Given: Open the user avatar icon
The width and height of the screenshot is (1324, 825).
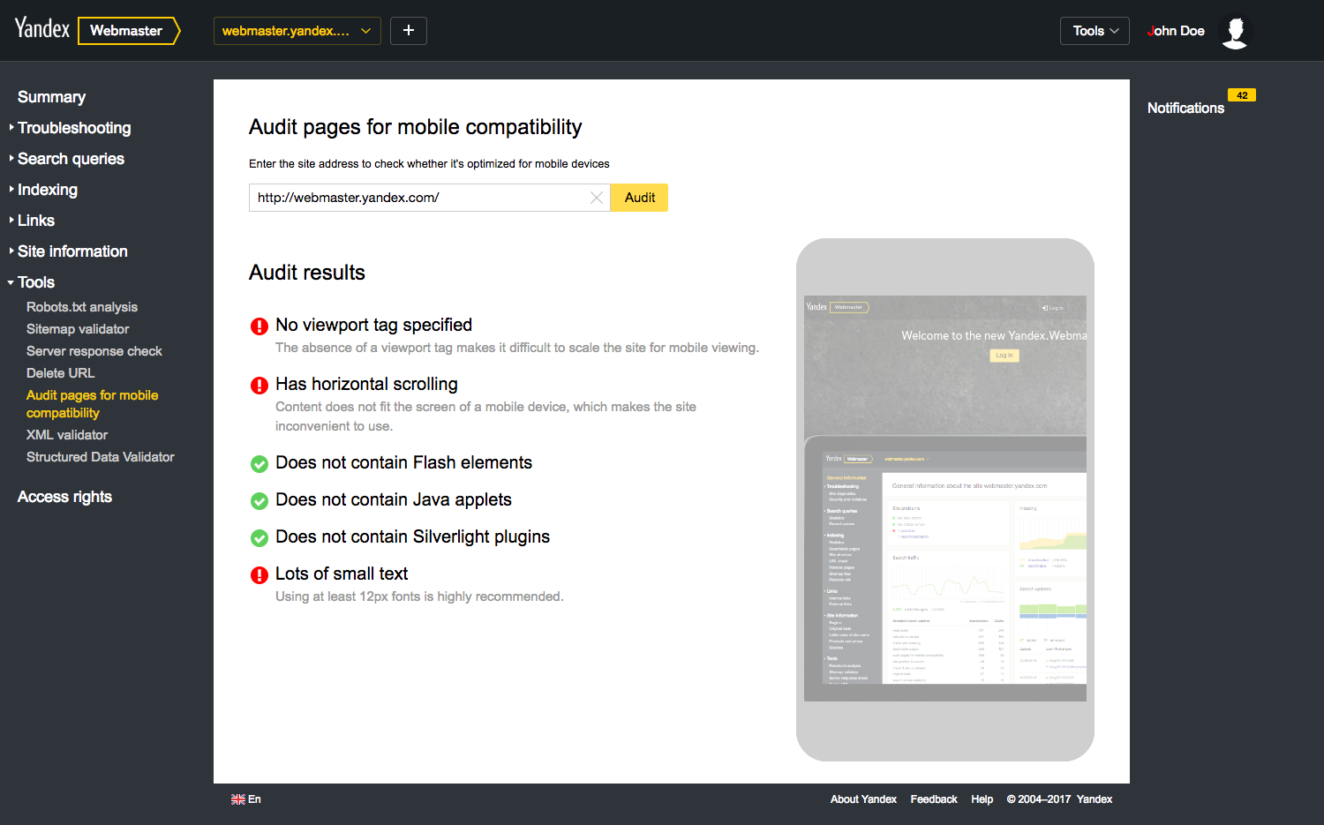Looking at the screenshot, I should point(1235,32).
